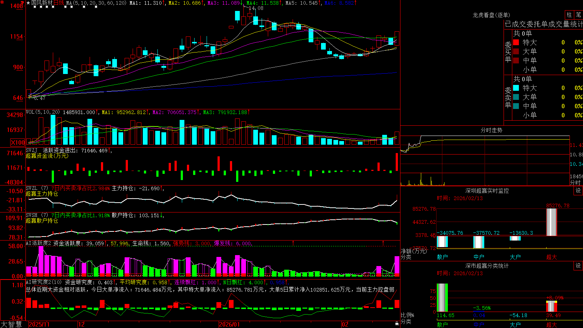Screen dimensions: 583x328
Task: Click the 日线 period label
Action: [x=59, y=3]
